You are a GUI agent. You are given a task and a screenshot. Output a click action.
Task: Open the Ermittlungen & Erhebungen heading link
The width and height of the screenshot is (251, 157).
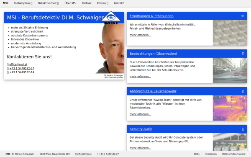(x=151, y=16)
